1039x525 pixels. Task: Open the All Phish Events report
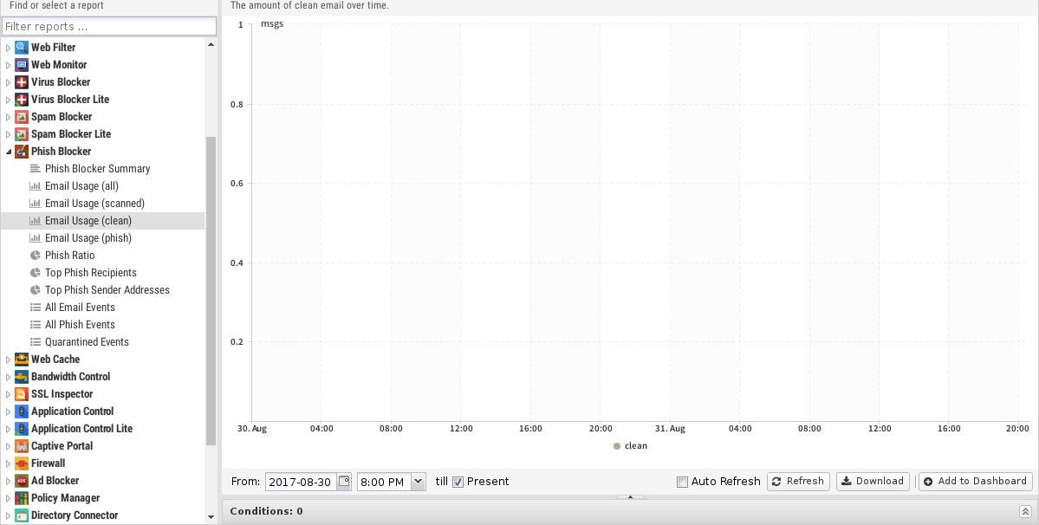pos(81,324)
